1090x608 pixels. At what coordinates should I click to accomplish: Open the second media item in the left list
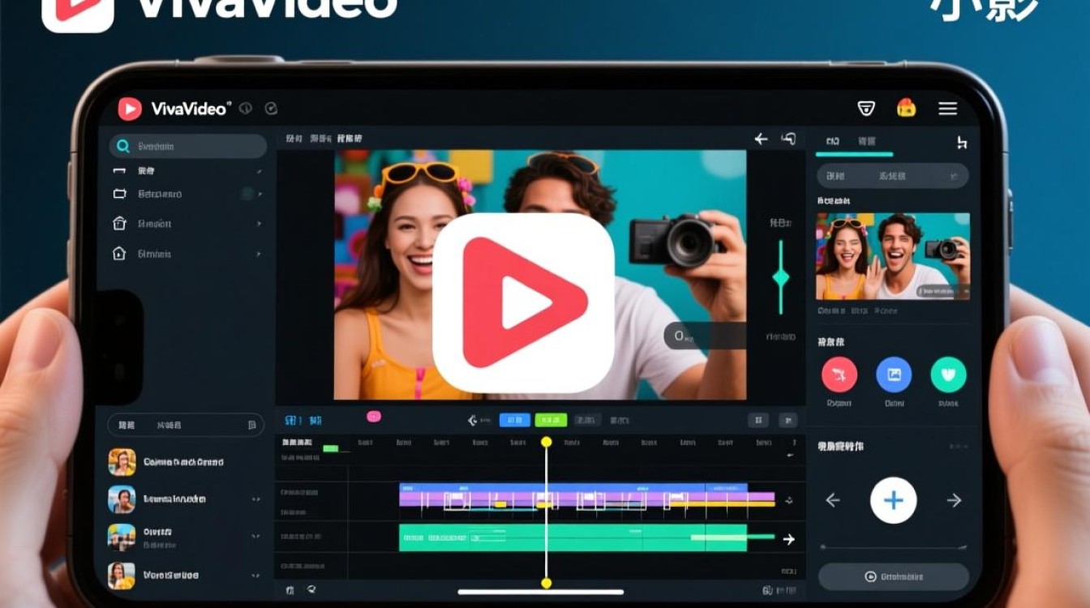pos(185,499)
